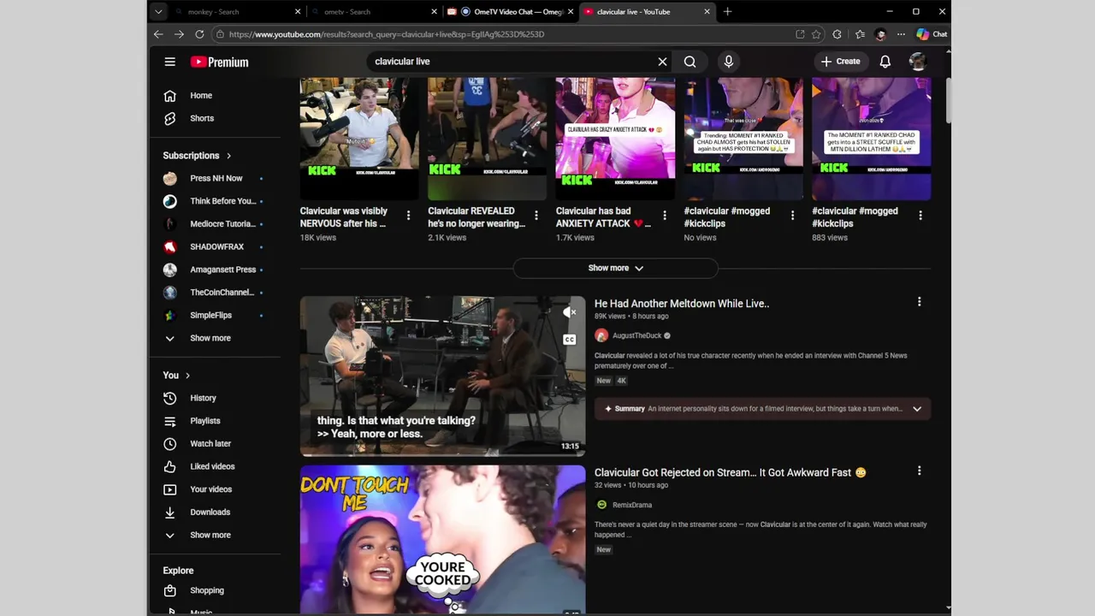
Task: Click the YouTube Premium logo
Action: [219, 62]
